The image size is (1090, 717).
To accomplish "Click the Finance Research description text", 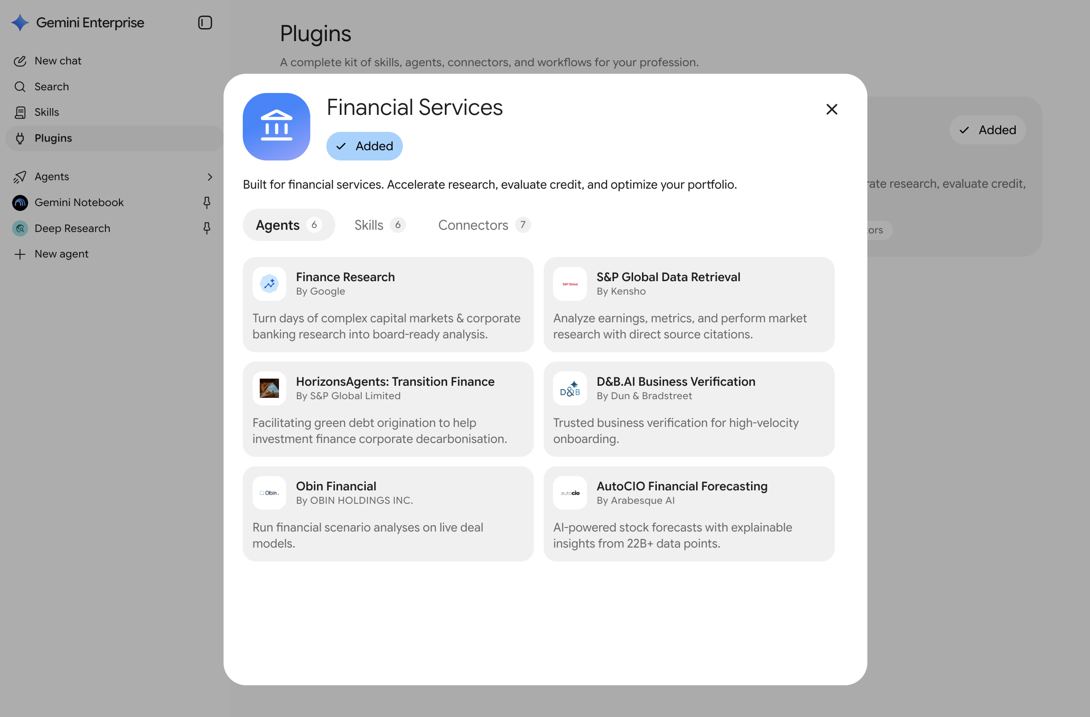I will pos(386,326).
